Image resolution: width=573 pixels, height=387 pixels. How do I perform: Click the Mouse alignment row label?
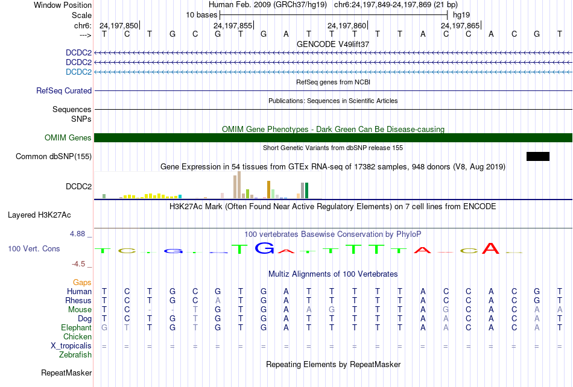pos(80,310)
